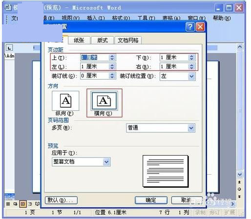Viewport: 251px width, 219px height.
Task: Switch to normal view icon at bottom-left
Action: point(8,204)
